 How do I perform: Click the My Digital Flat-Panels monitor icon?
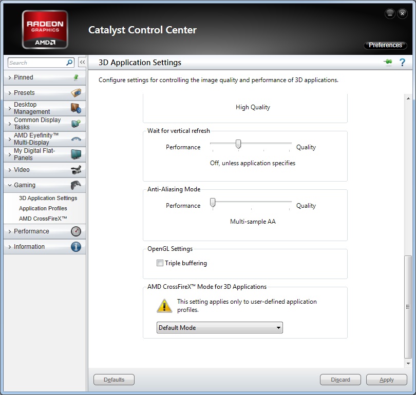tap(76, 154)
